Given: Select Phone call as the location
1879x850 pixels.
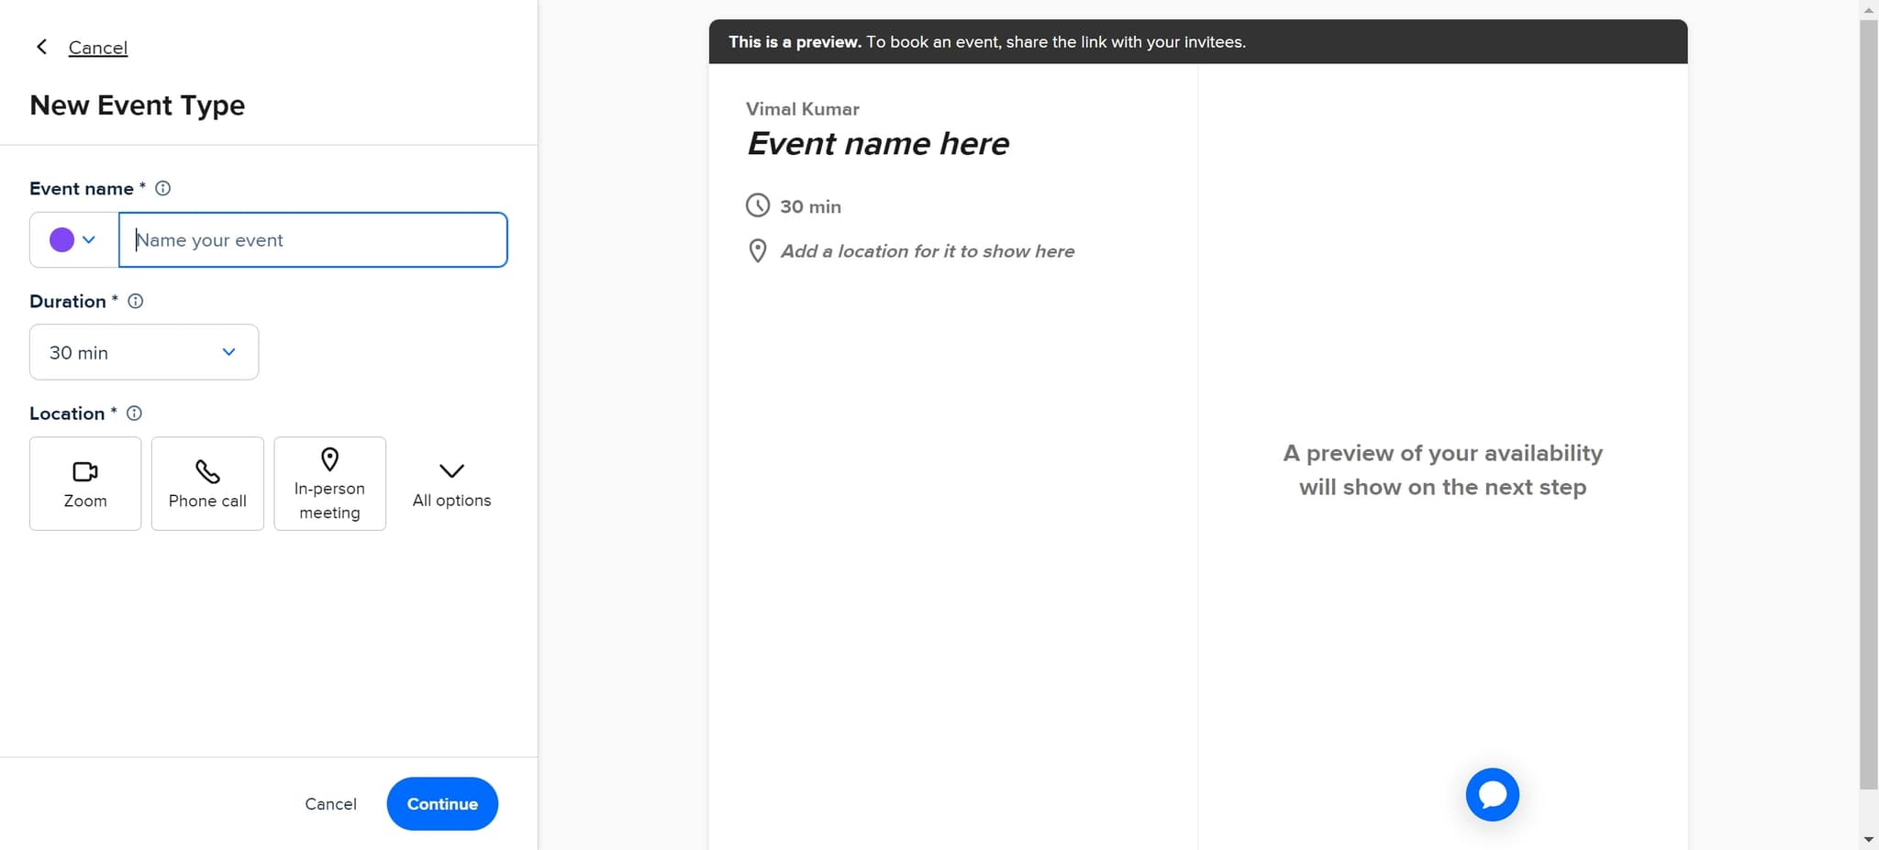Looking at the screenshot, I should click(x=206, y=483).
